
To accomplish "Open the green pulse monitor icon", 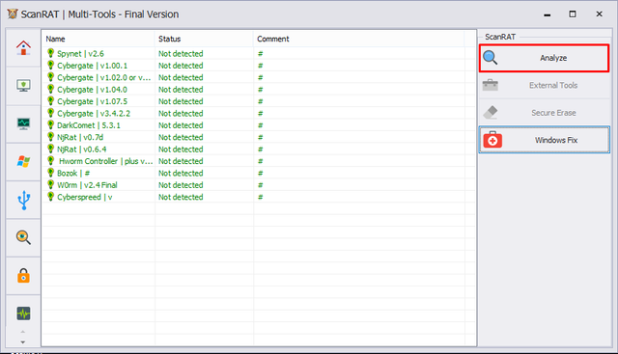I will pyautogui.click(x=23, y=313).
